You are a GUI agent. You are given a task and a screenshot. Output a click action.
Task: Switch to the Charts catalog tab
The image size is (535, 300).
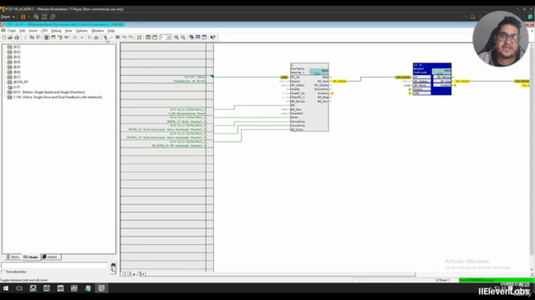[x=31, y=257]
